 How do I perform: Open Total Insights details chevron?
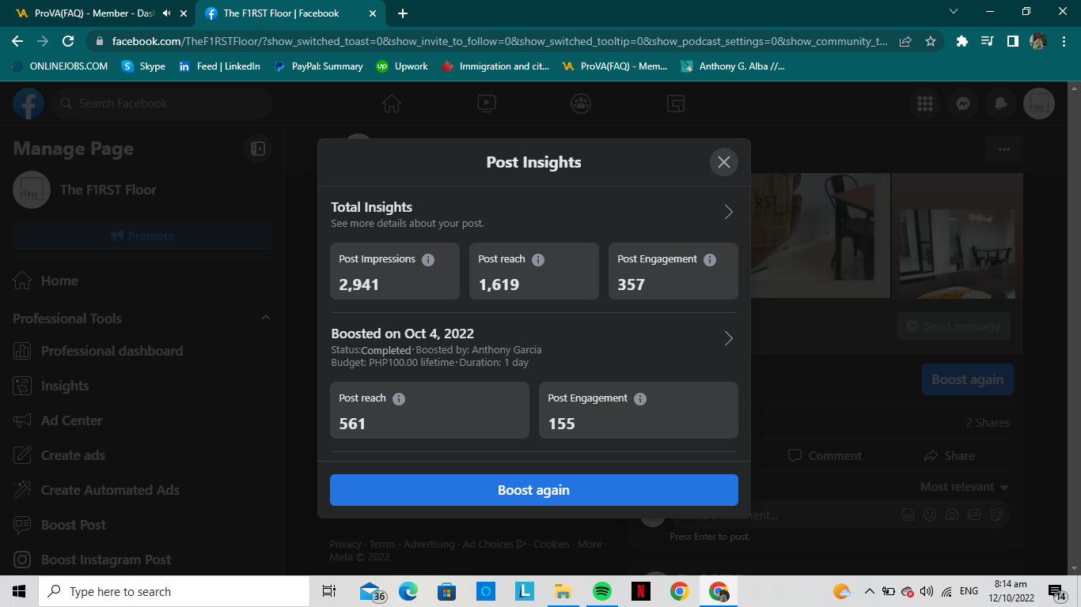(729, 212)
